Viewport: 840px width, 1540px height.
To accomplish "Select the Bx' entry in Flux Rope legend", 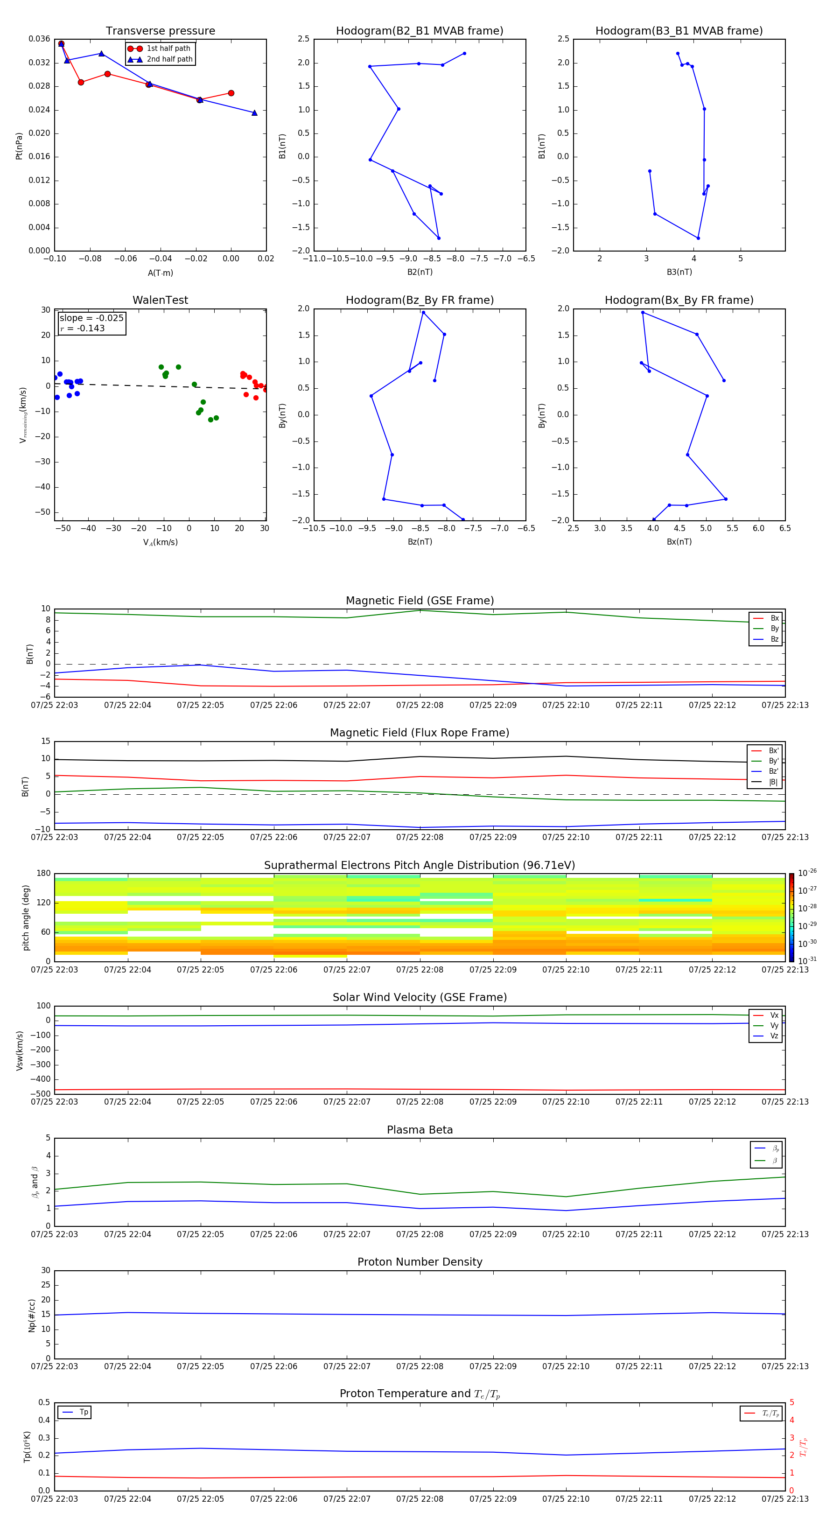I will click(x=765, y=751).
